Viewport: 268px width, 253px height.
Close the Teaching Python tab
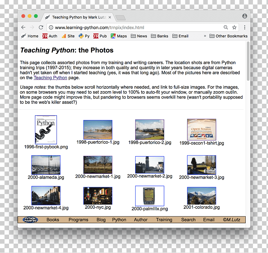110,17
